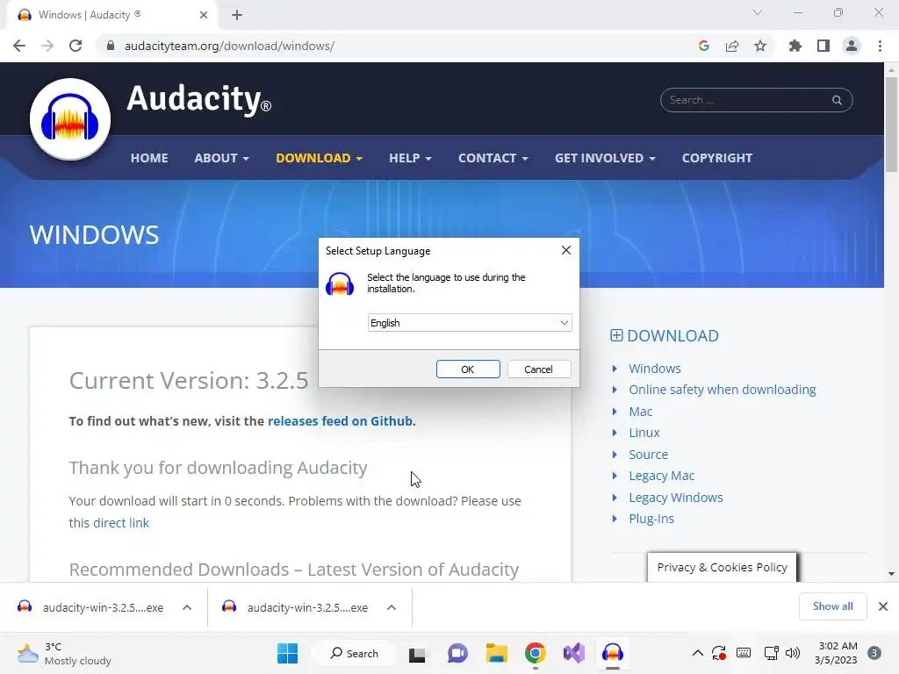
Task: Open a new browser tab
Action: click(237, 15)
